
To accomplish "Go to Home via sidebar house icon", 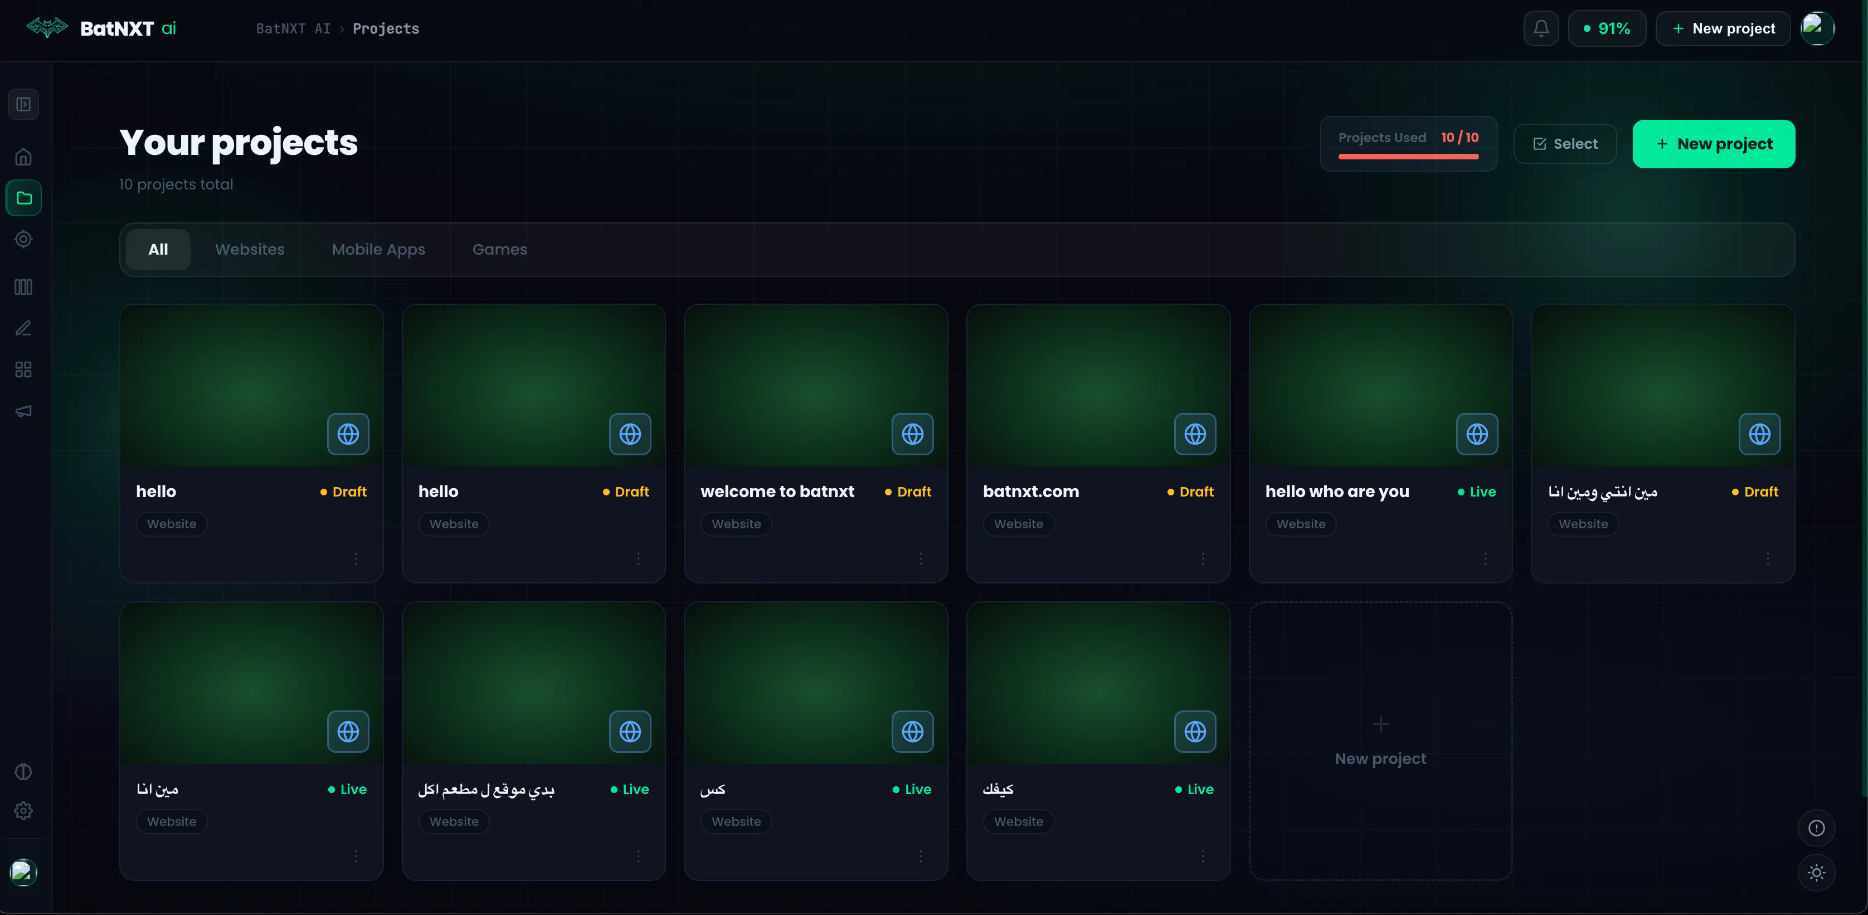I will (x=23, y=157).
